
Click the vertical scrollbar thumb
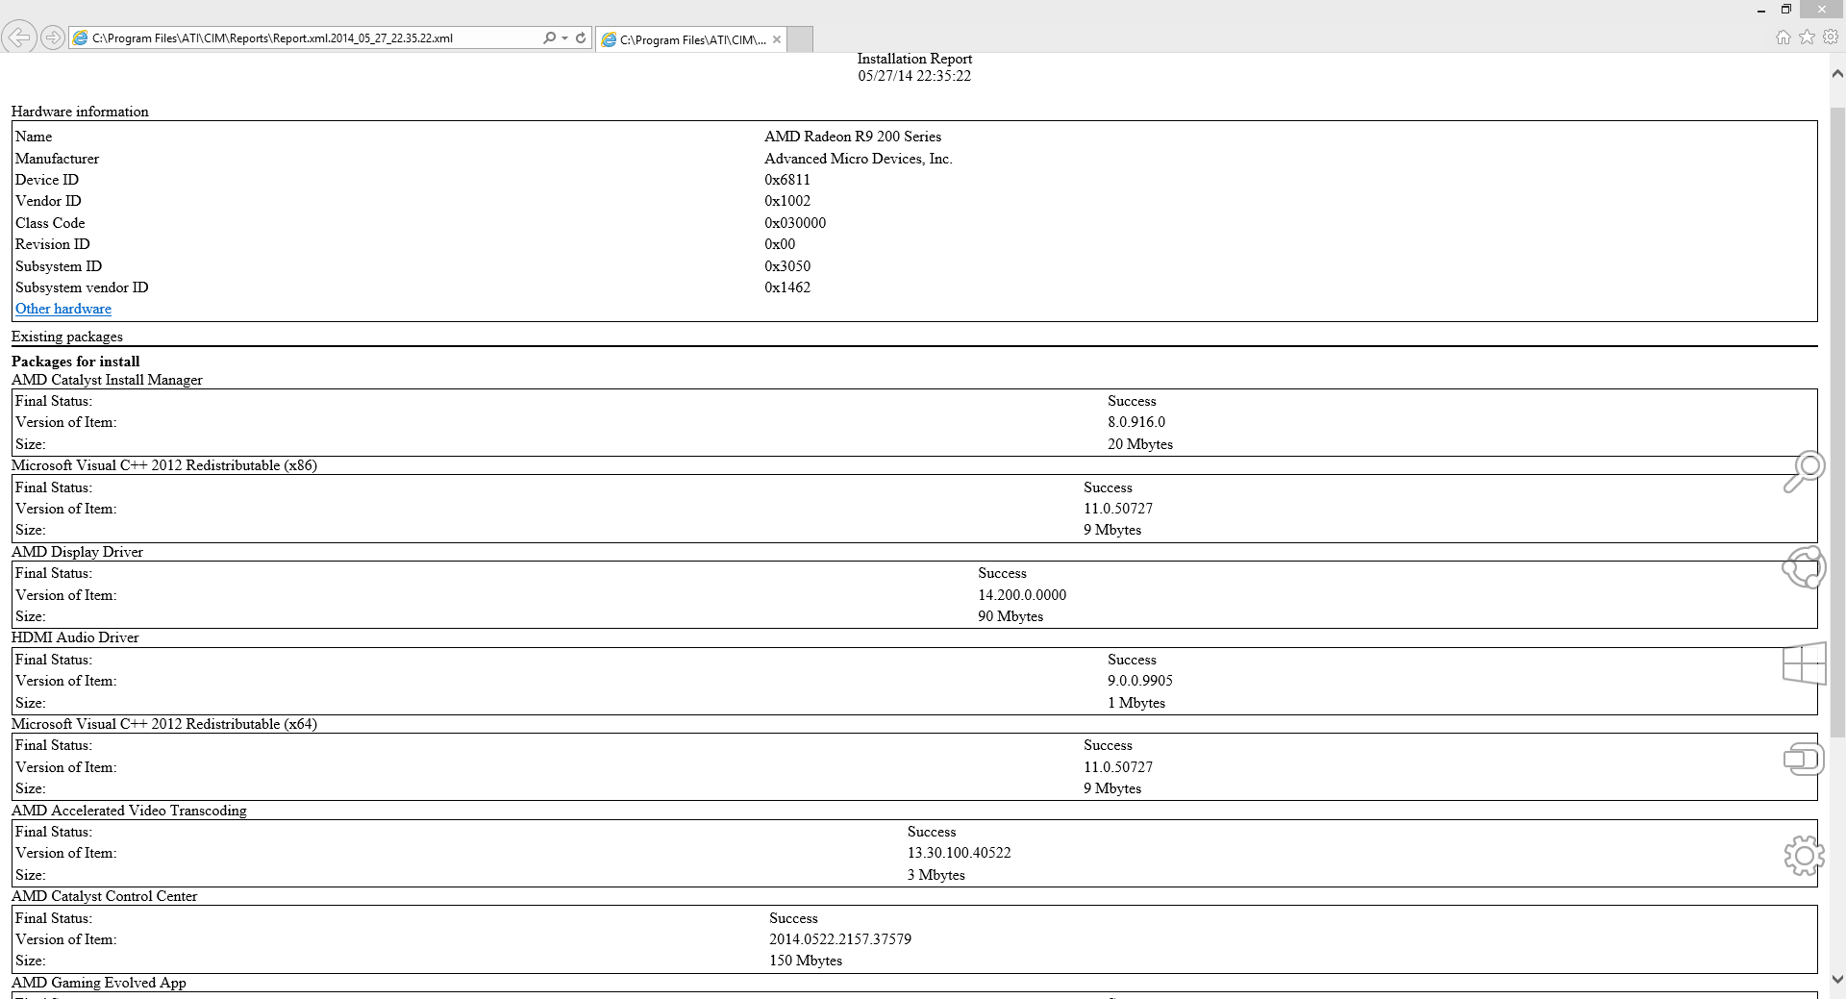point(1837,421)
